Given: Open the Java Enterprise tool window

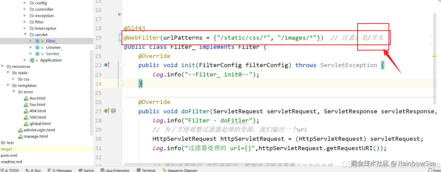Looking at the screenshot, I should 115,170.
